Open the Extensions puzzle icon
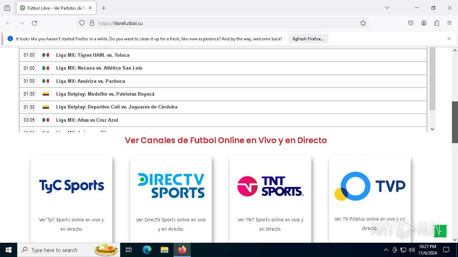The width and height of the screenshot is (458, 257). coord(437,23)
